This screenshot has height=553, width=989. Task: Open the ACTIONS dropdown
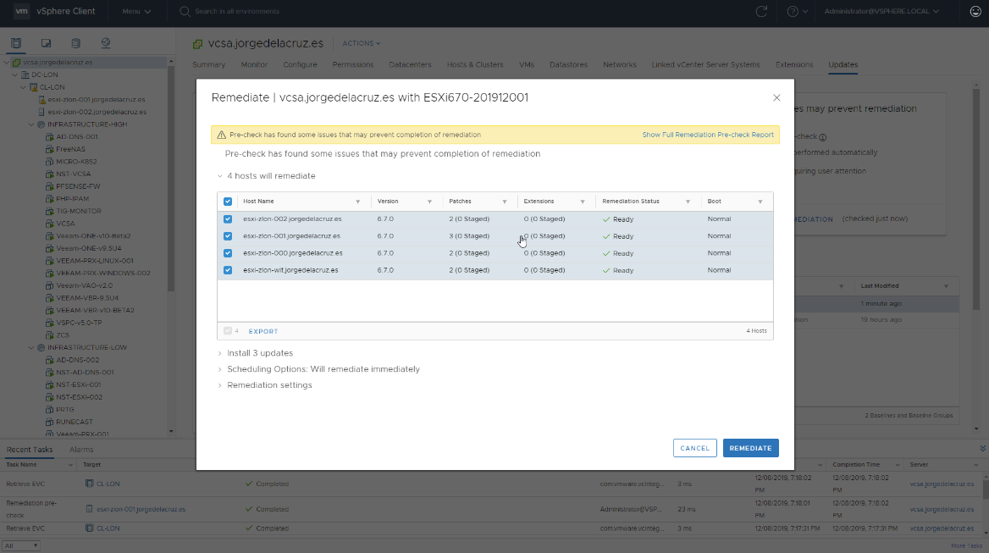tap(362, 43)
